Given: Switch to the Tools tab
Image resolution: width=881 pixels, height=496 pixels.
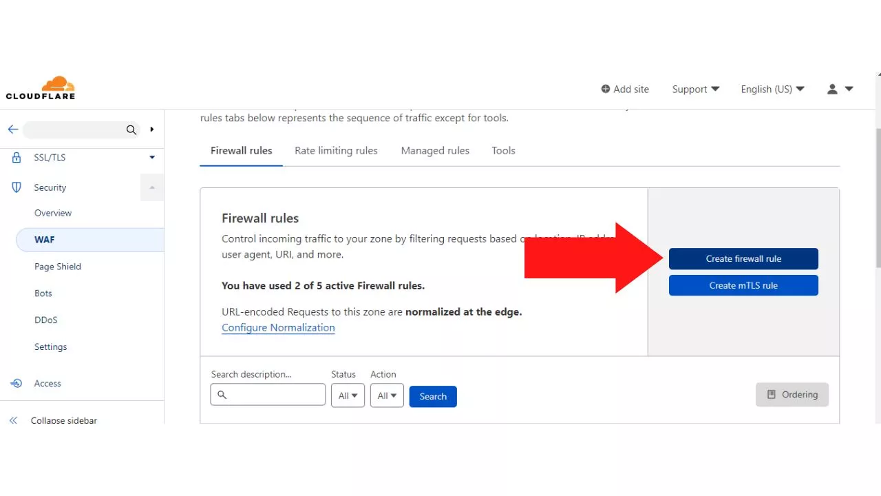Looking at the screenshot, I should pyautogui.click(x=503, y=151).
